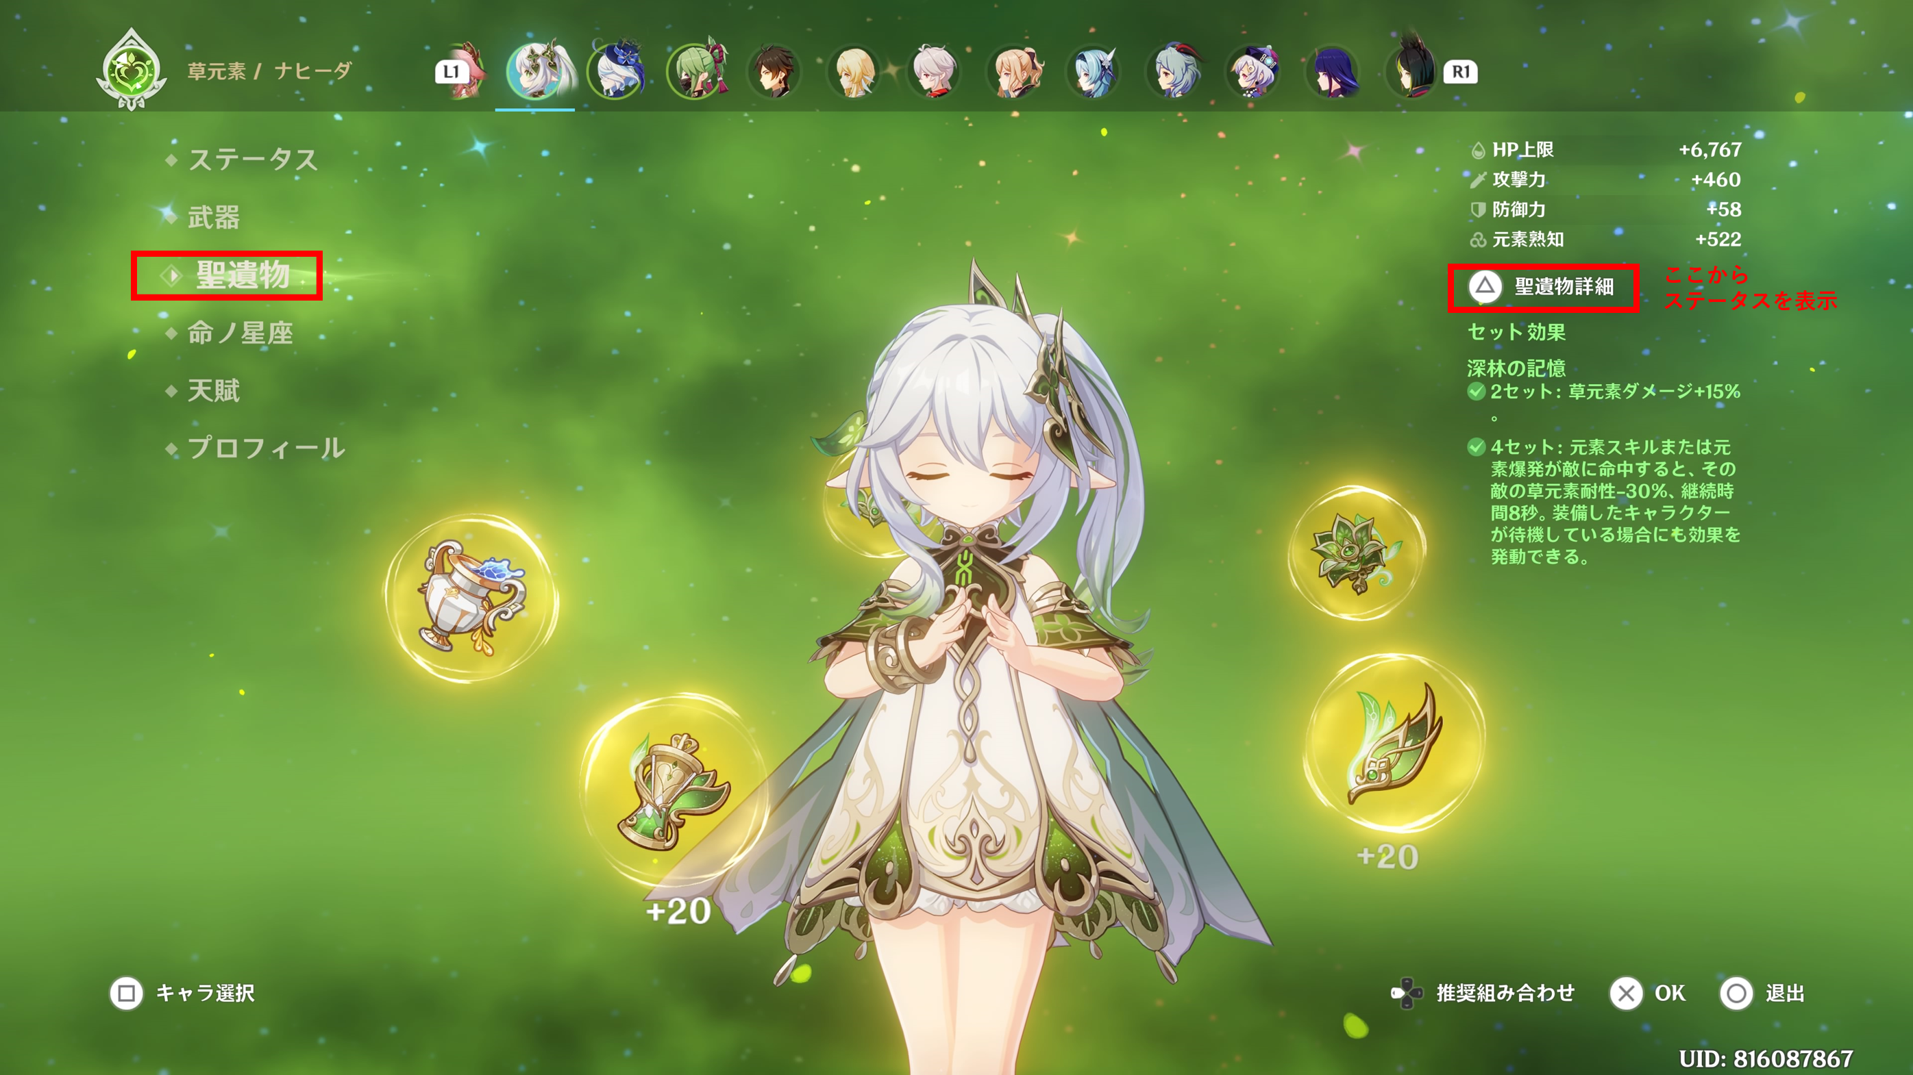Click the 退出 circle button
The width and height of the screenshot is (1913, 1075).
point(1763,994)
